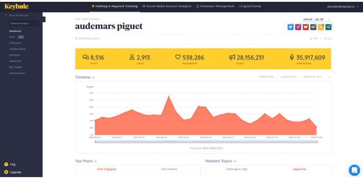This screenshot has width=363, height=178.
Task: Collapse the left sidebar arrow
Action: (x=44, y=19)
